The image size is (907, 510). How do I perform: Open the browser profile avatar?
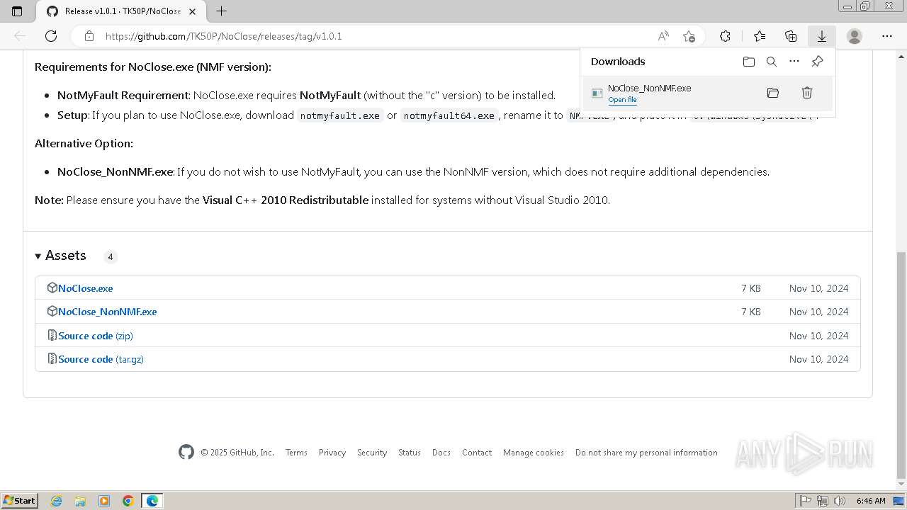[x=855, y=36]
